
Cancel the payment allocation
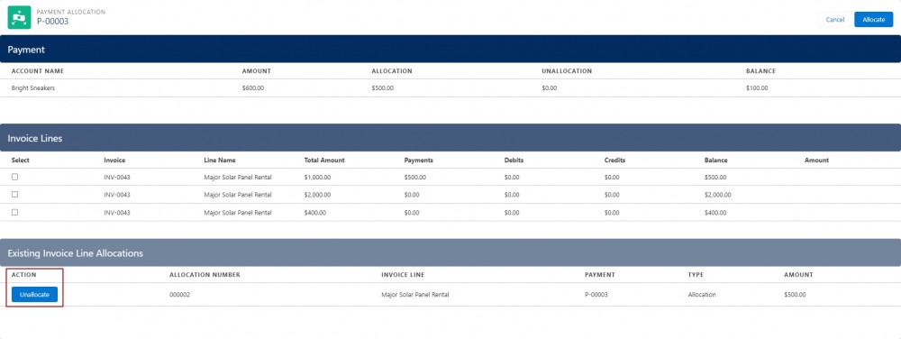coord(835,20)
